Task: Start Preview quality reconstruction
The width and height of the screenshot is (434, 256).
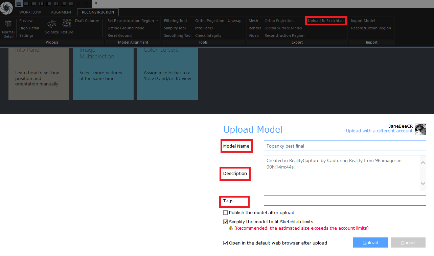Action: (26, 21)
